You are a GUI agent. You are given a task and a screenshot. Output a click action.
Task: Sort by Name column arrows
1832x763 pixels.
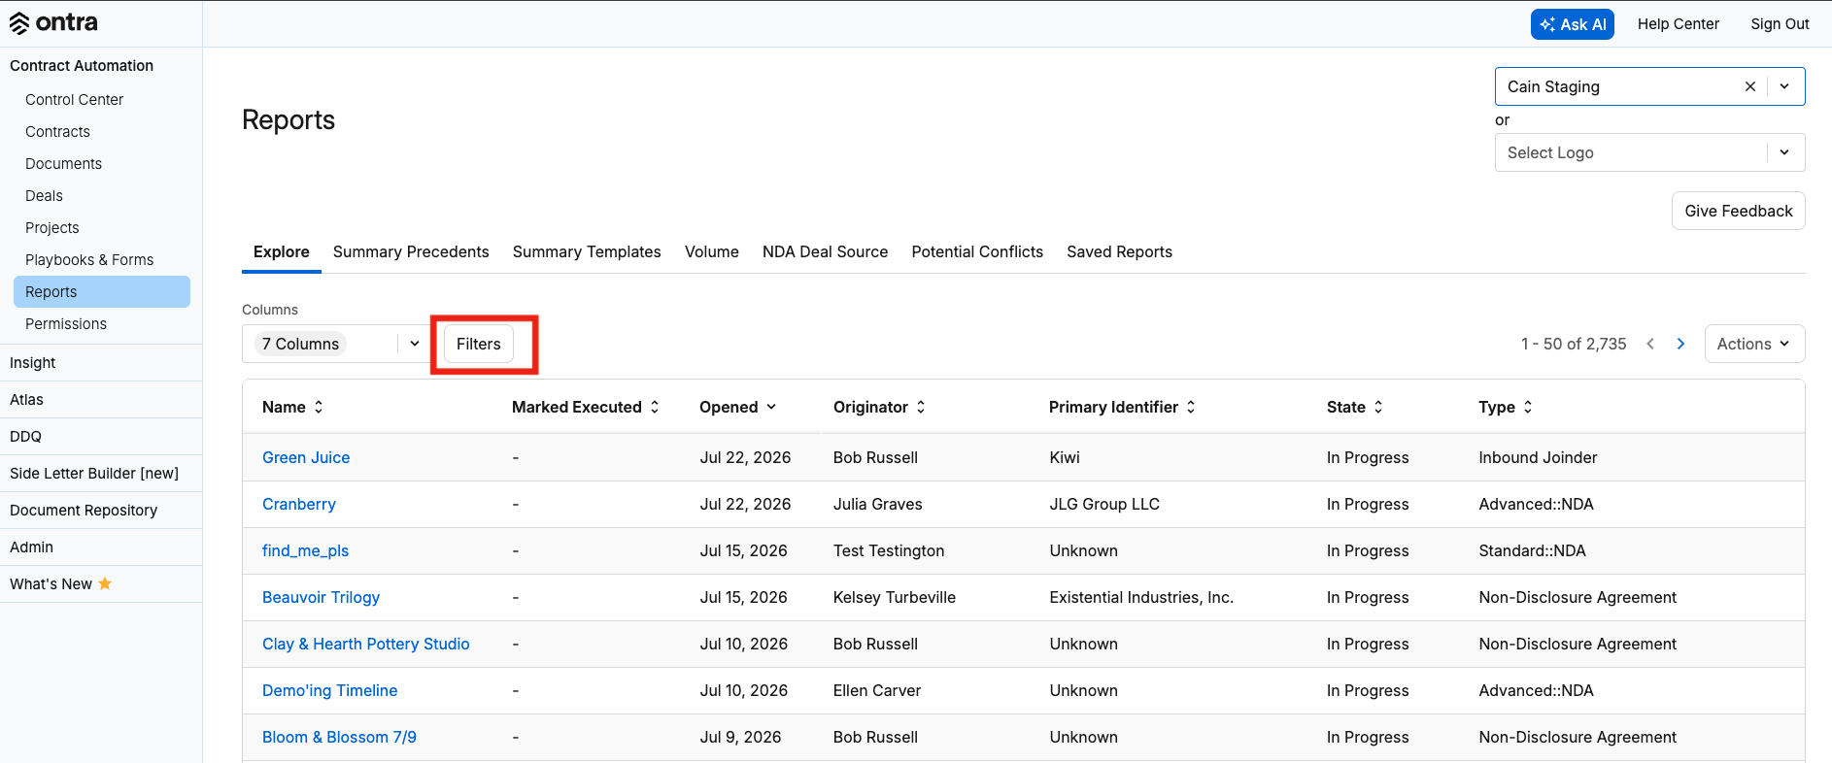pos(319,407)
